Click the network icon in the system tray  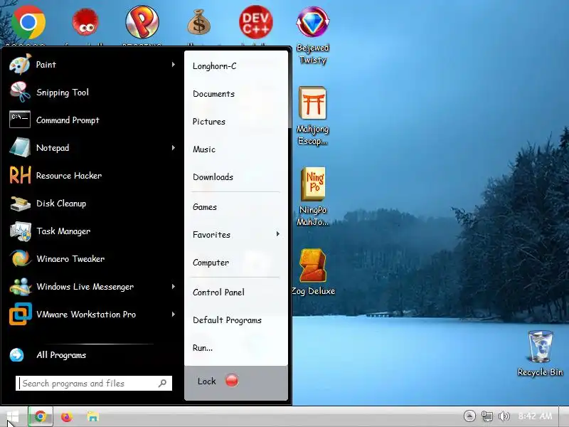[487, 416]
